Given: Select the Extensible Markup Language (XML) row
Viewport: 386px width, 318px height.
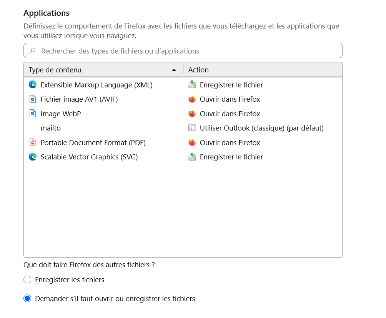Looking at the screenshot, I should 183,85.
